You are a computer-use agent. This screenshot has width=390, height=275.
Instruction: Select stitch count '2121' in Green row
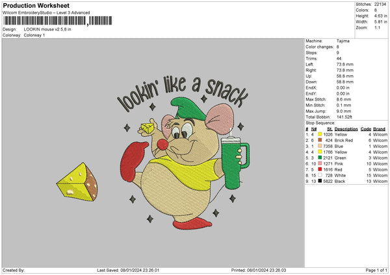pos(328,158)
